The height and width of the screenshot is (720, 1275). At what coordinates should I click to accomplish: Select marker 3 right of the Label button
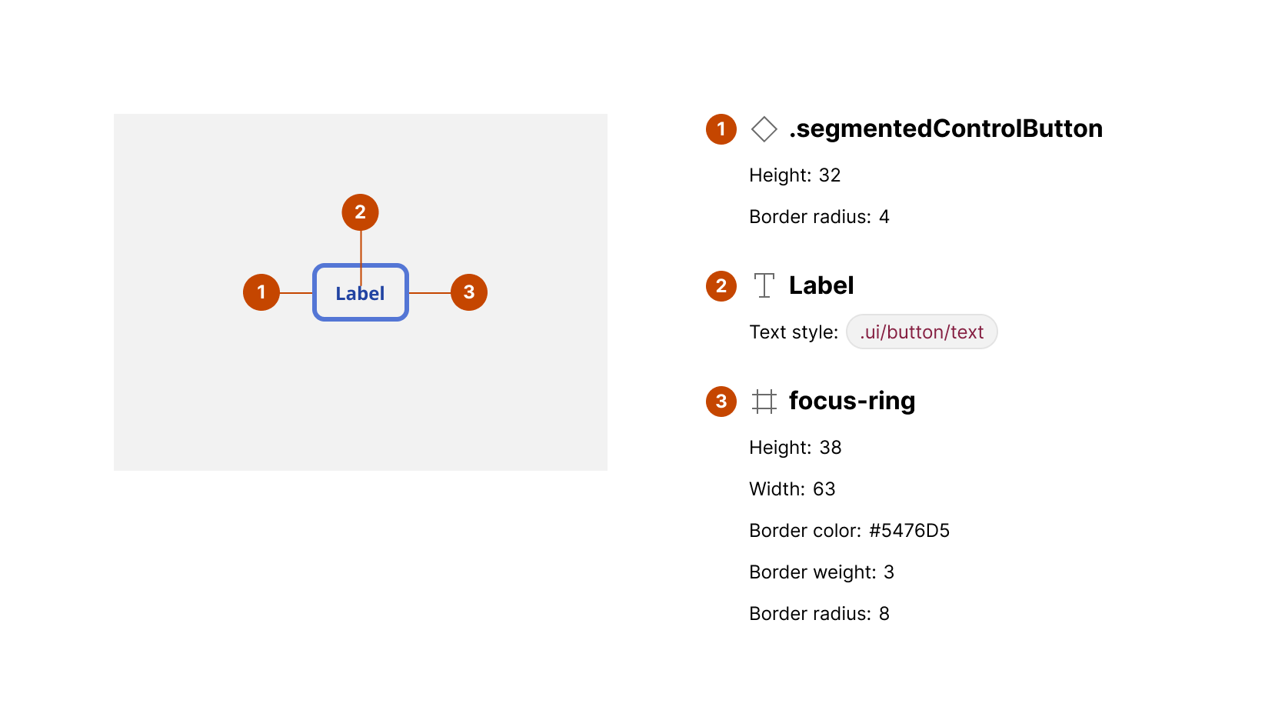[469, 292]
